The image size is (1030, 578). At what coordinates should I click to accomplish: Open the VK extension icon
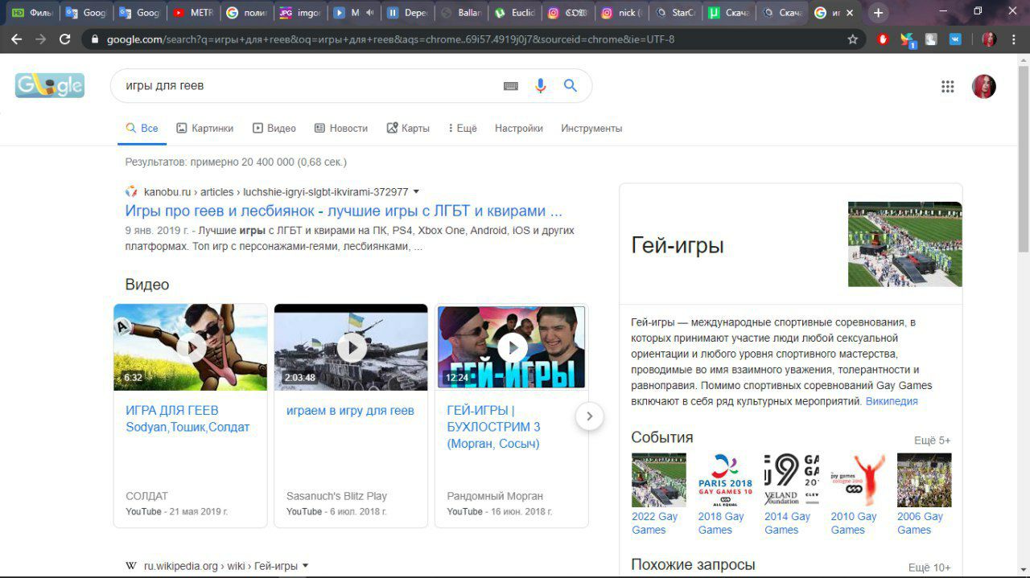pos(955,39)
